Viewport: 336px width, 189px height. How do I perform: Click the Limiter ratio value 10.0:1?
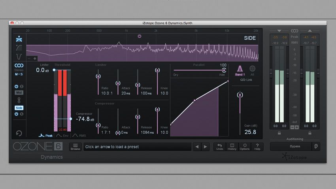pos(107,93)
